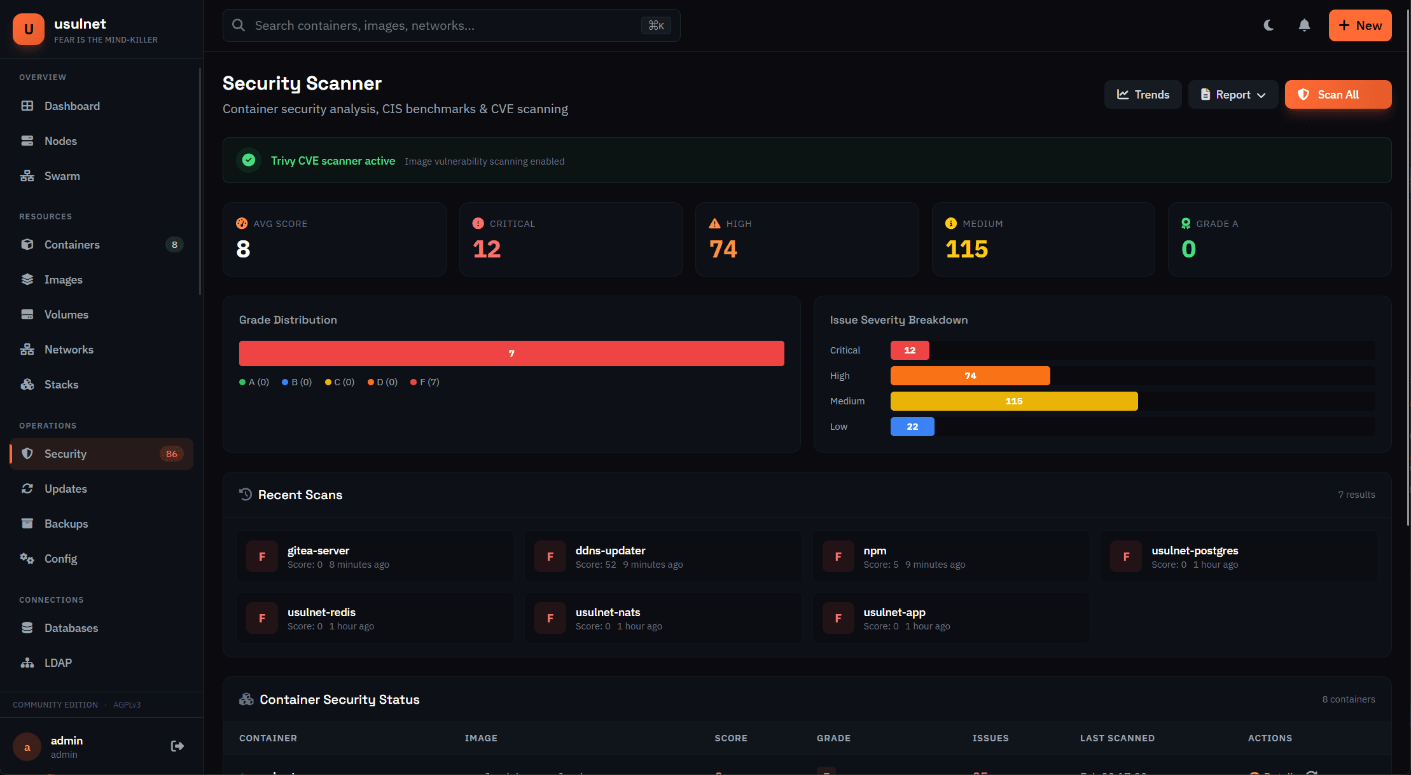Toggle the A (0) grade legend entry

tap(254, 381)
